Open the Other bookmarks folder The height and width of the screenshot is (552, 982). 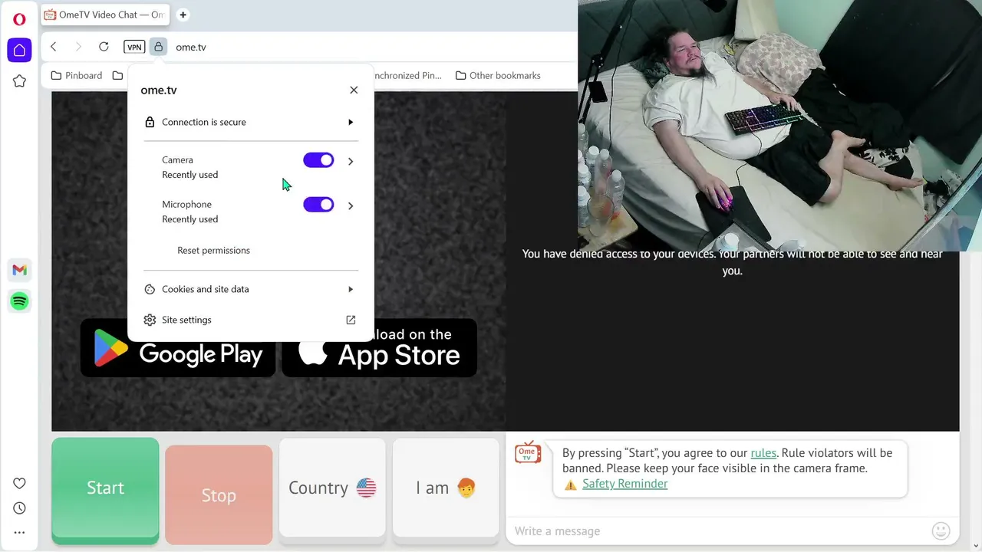coord(498,75)
